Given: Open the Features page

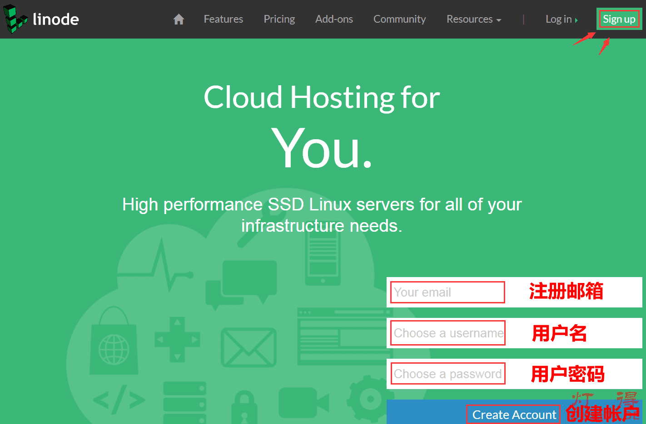Looking at the screenshot, I should (x=223, y=19).
